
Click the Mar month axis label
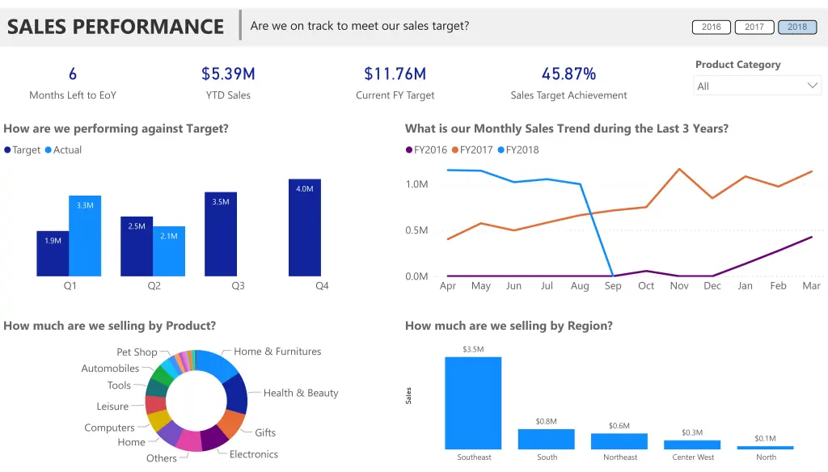(x=811, y=285)
